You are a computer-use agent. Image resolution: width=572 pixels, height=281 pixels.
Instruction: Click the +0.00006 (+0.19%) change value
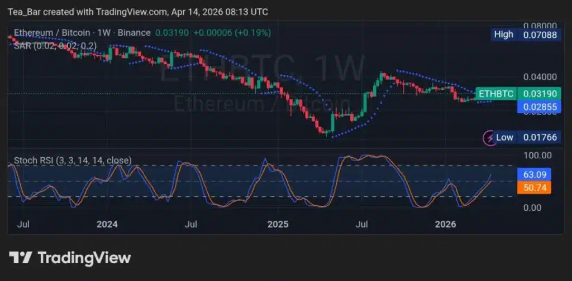point(232,33)
